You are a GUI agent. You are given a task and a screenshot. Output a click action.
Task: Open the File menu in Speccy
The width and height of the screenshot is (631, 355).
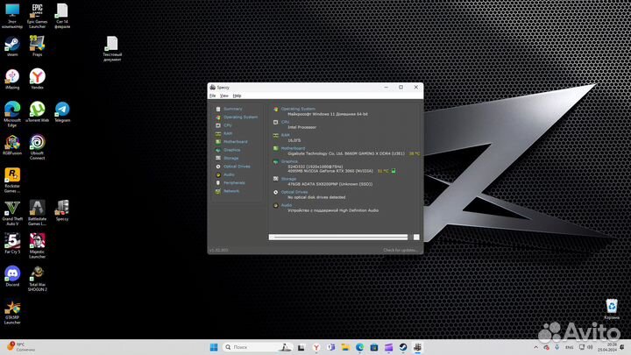(212, 96)
